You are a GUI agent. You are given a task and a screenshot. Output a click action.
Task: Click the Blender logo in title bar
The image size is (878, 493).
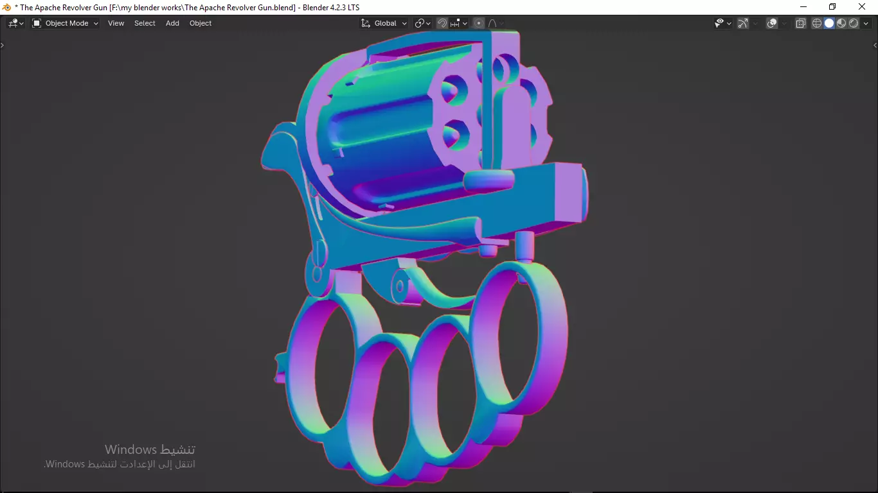tap(7, 7)
